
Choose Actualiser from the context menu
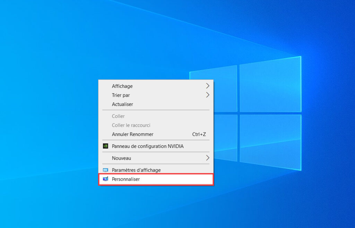tap(156, 104)
